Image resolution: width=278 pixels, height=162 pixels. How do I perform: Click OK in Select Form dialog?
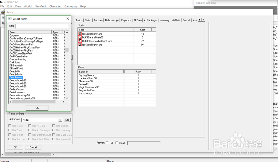[x=37, y=108]
